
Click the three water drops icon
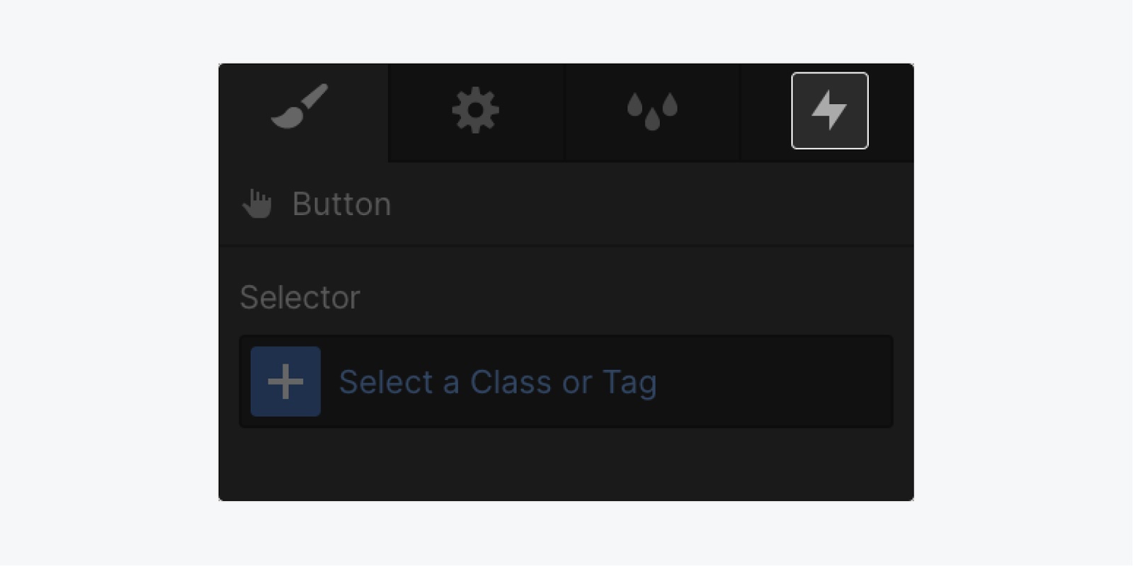(652, 111)
